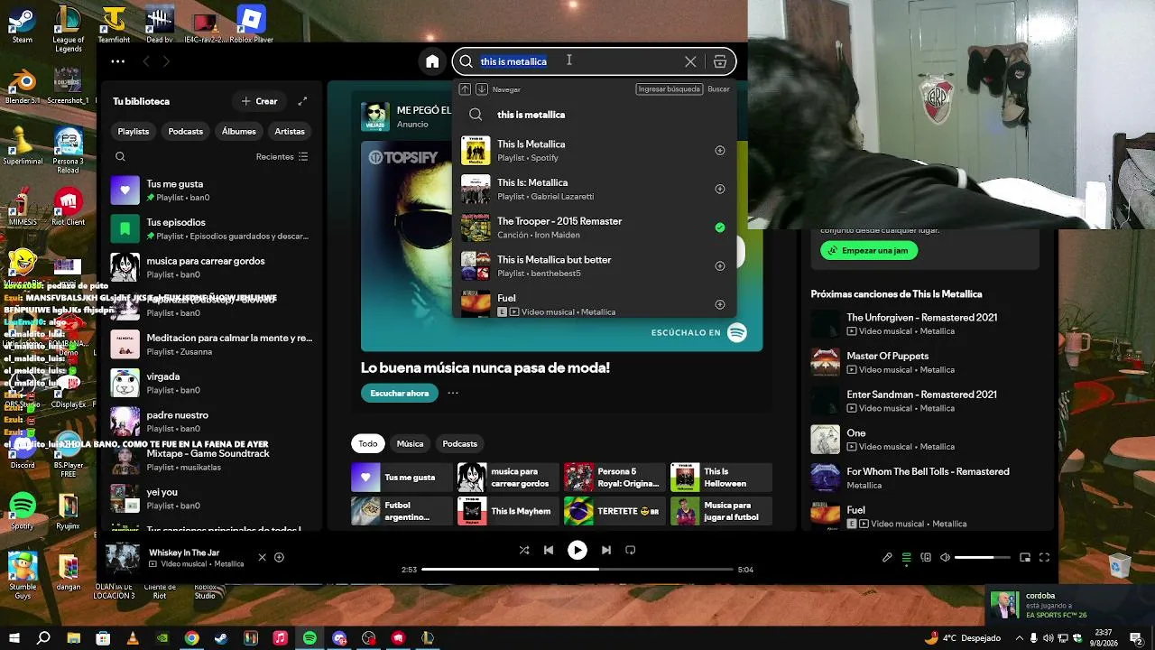Screen dimensions: 1155x650
Task: Select the Todo tab
Action: pyautogui.click(x=368, y=443)
